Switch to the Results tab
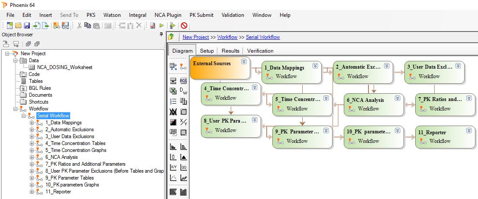 (230, 51)
